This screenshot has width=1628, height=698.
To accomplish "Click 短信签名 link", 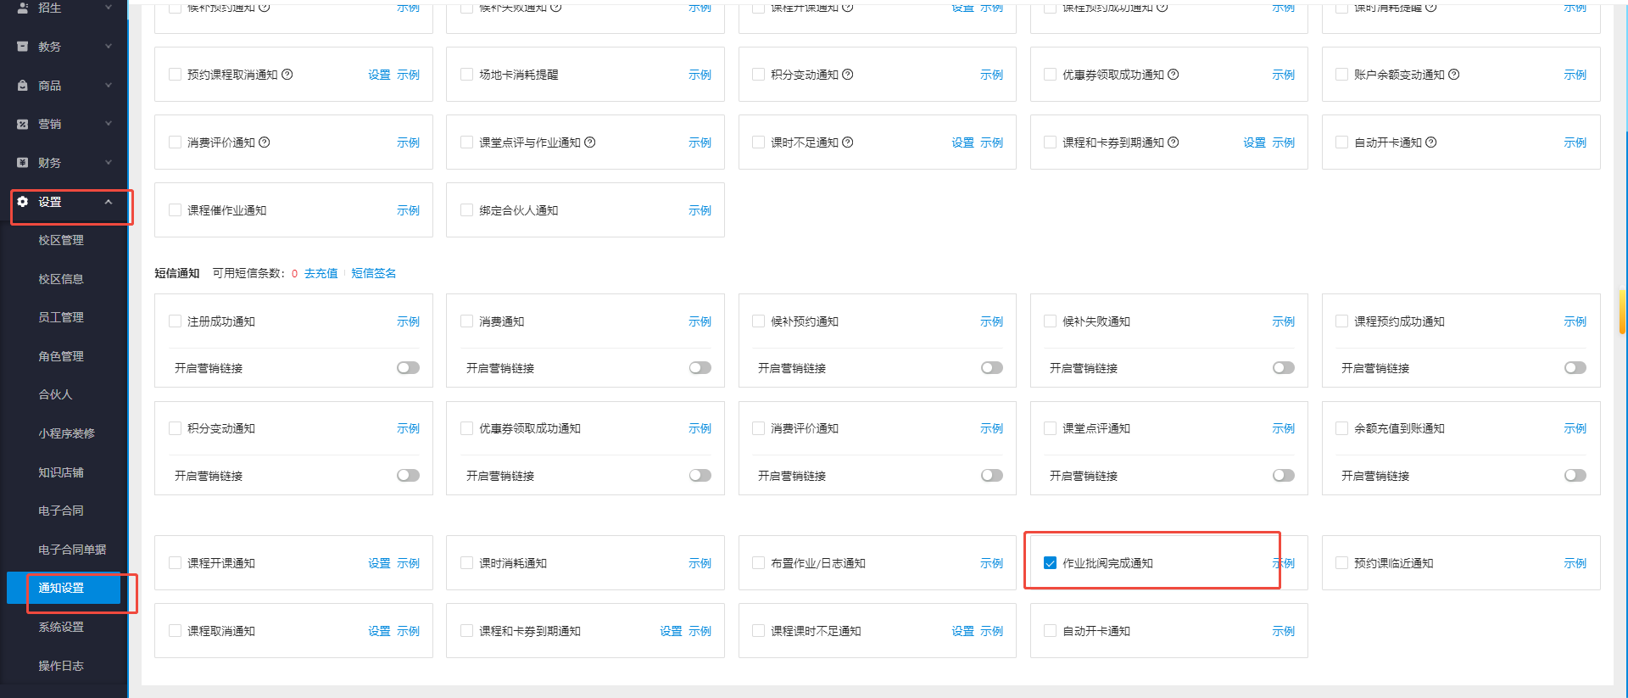I will click(x=374, y=273).
